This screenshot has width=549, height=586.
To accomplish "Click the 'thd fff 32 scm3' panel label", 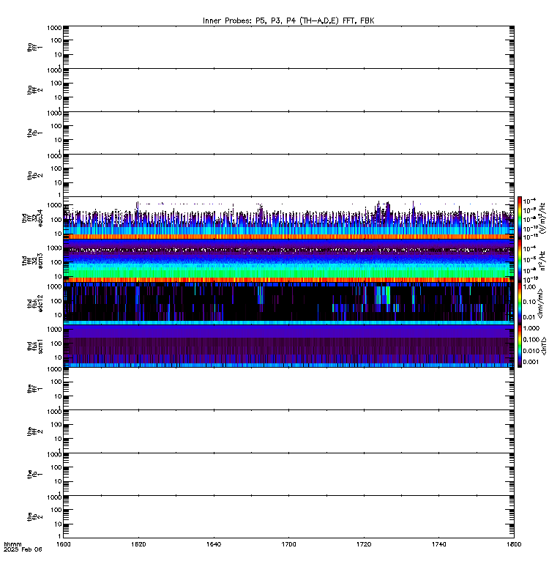I will pyautogui.click(x=32, y=261).
